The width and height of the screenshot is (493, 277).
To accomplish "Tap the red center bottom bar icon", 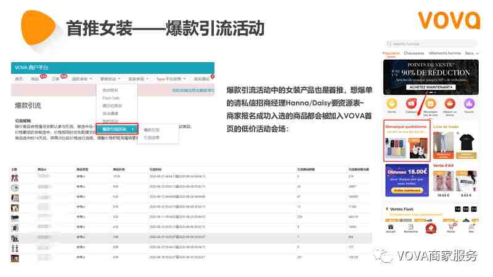I will [x=431, y=228].
